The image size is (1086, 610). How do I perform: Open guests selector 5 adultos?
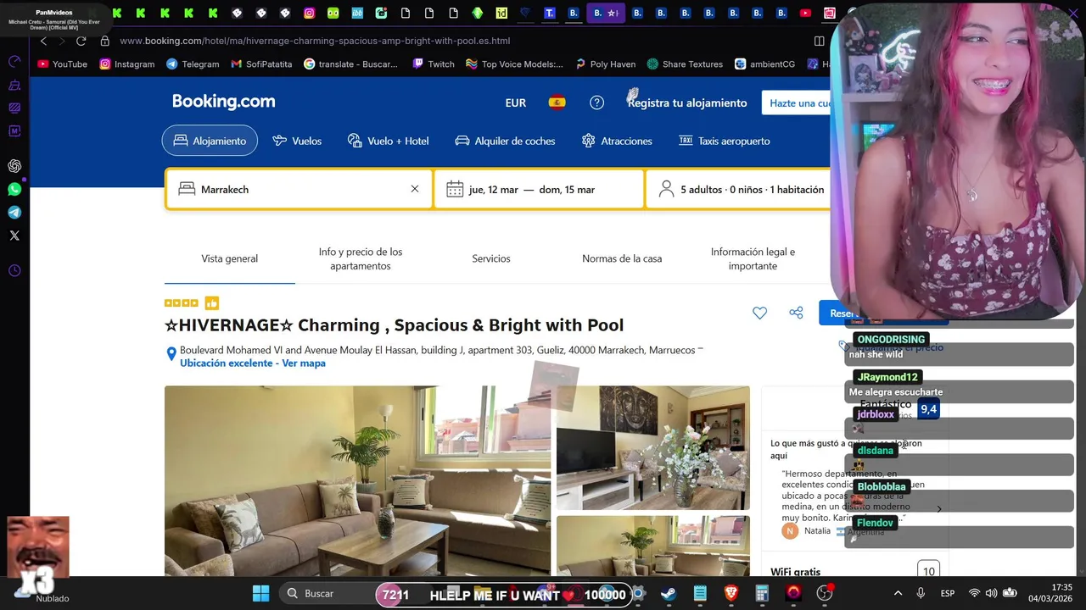[738, 189]
